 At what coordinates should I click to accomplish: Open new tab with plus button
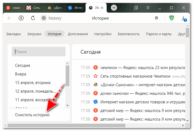pyautogui.click(x=114, y=8)
